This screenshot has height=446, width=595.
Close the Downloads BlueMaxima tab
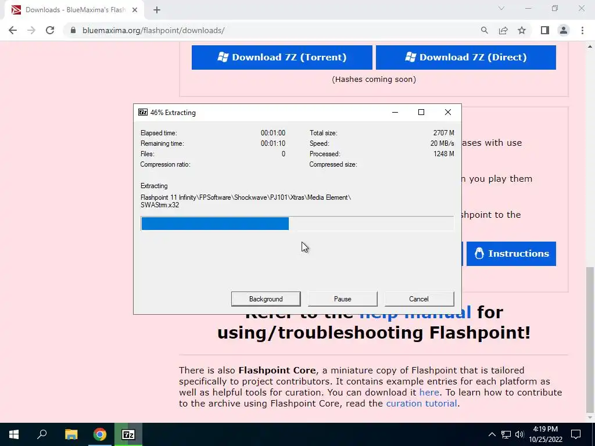[135, 10]
